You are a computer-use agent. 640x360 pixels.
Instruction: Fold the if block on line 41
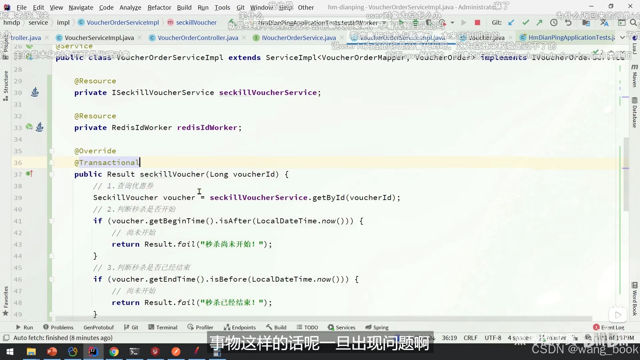52,221
